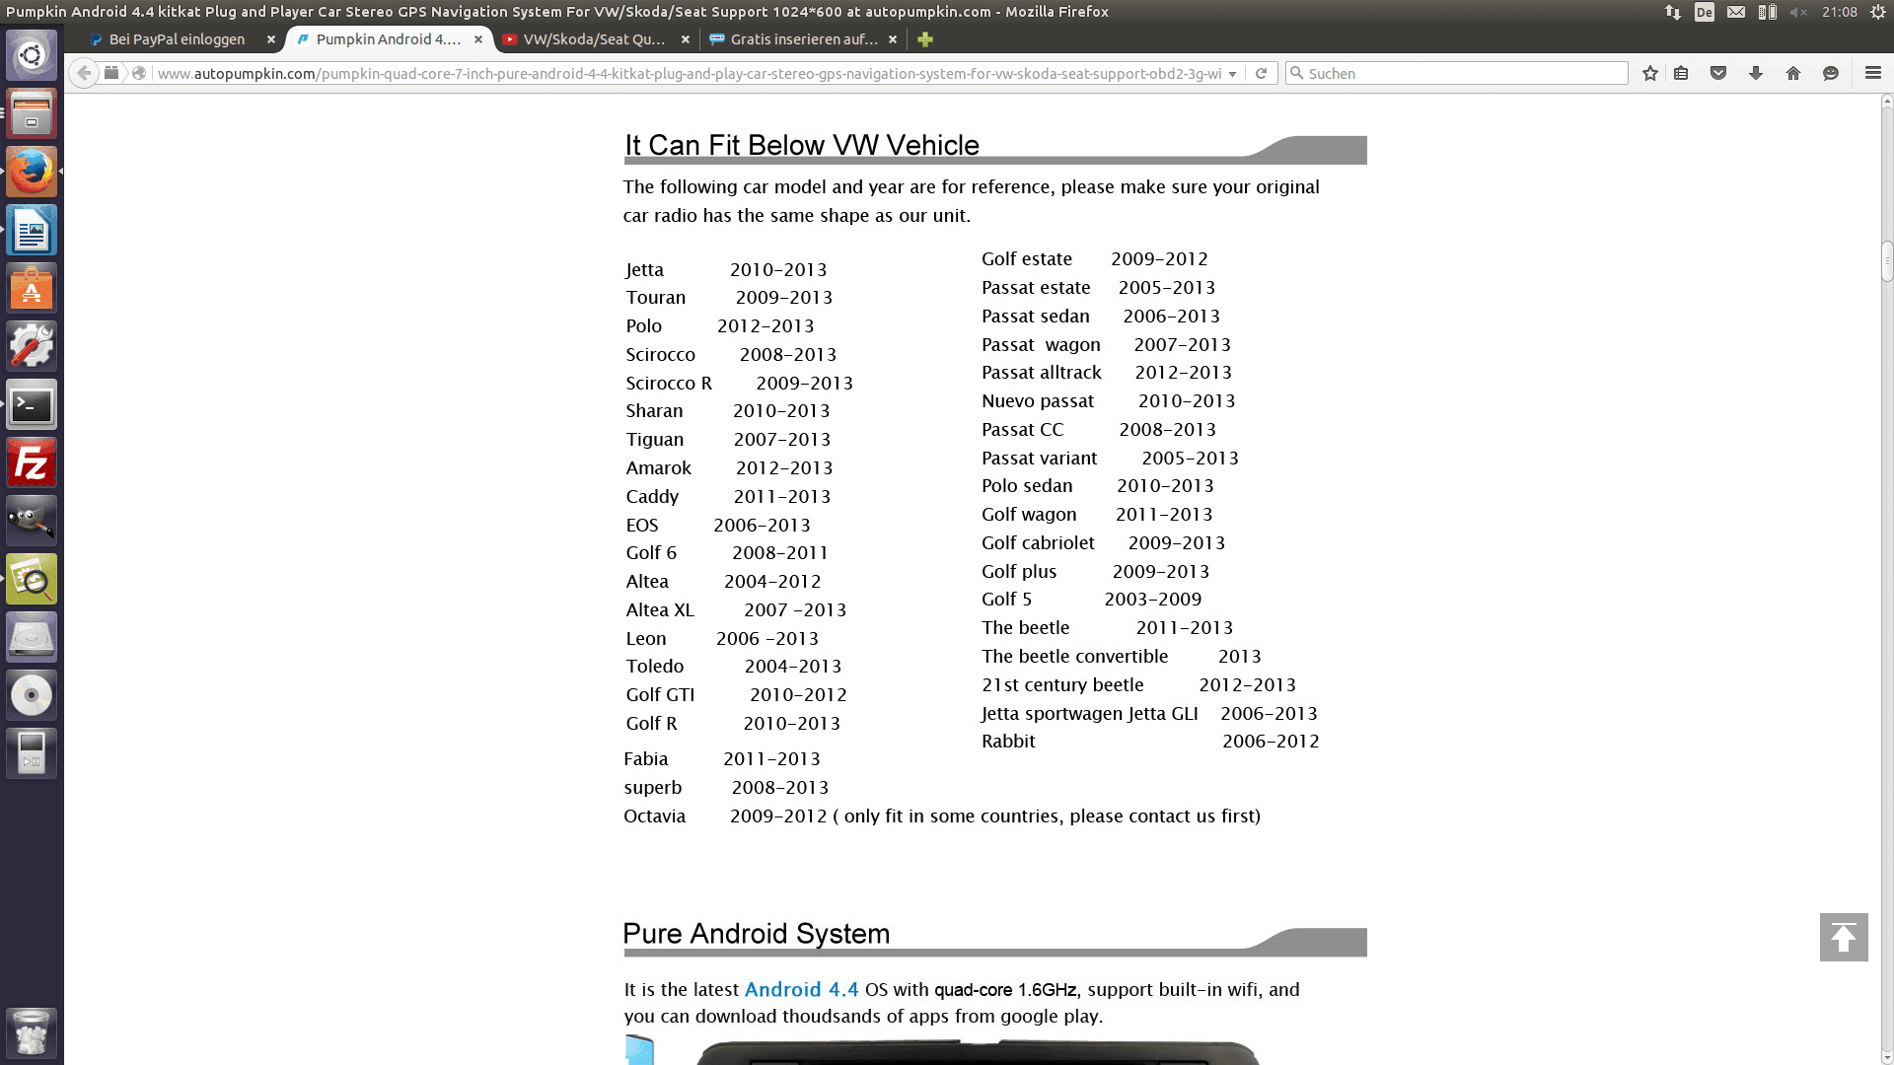Open the Terminal from the launcher
Screen dimensions: 1894x1065
click(32, 404)
